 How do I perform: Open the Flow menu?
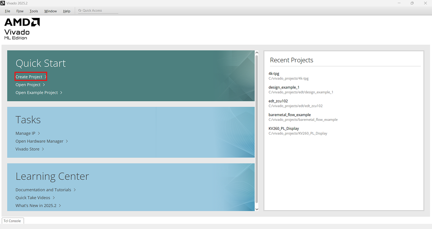click(20, 11)
